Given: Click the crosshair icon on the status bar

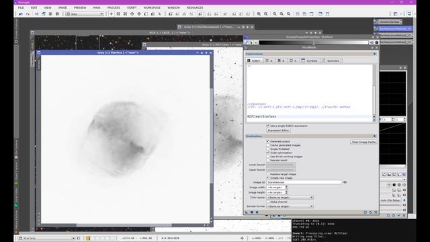Looking at the screenshot, I should tap(242, 238).
